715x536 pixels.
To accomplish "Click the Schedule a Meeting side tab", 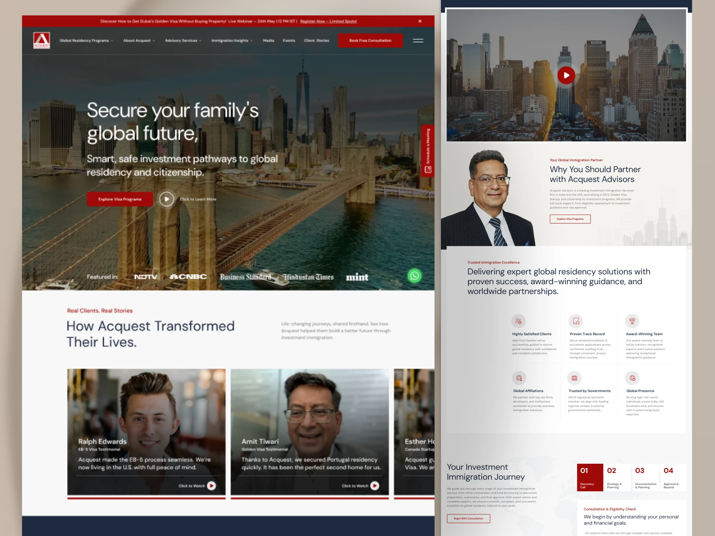I will 428,151.
